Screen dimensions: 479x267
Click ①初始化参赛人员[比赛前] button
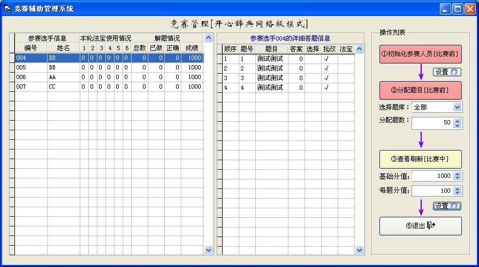(420, 54)
